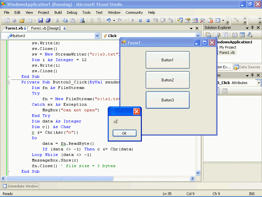Image resolution: width=262 pixels, height=197 pixels.
Task: Open Find in Files binoculars icon
Action: pyautogui.click(x=82, y=20)
